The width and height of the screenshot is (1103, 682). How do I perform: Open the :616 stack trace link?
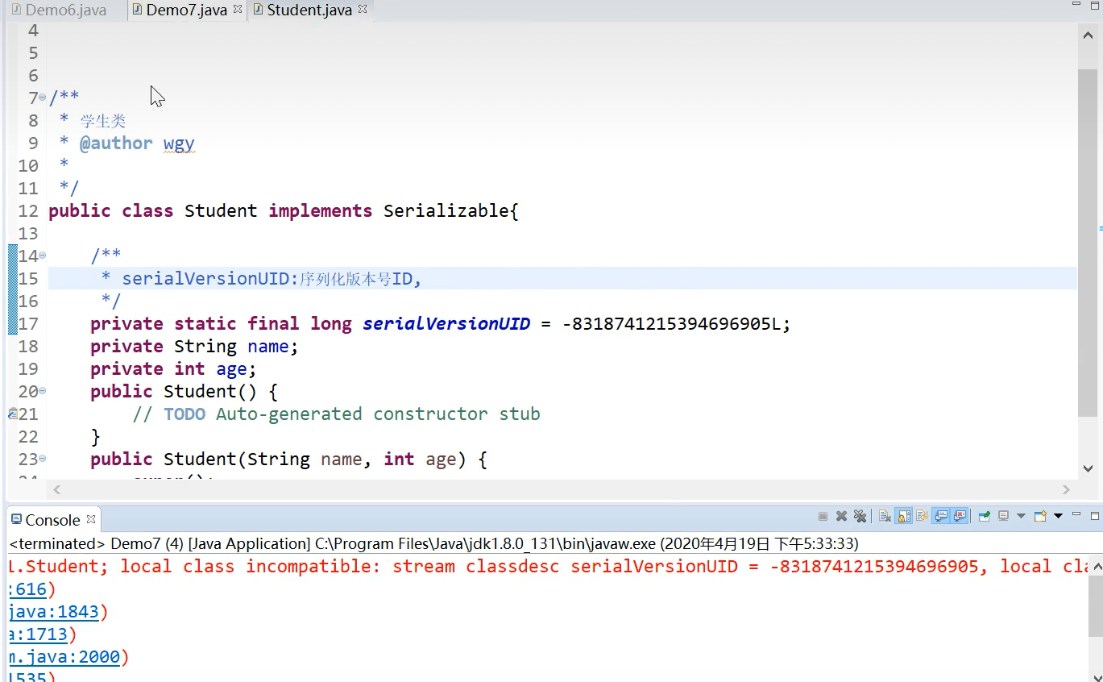tap(27, 589)
